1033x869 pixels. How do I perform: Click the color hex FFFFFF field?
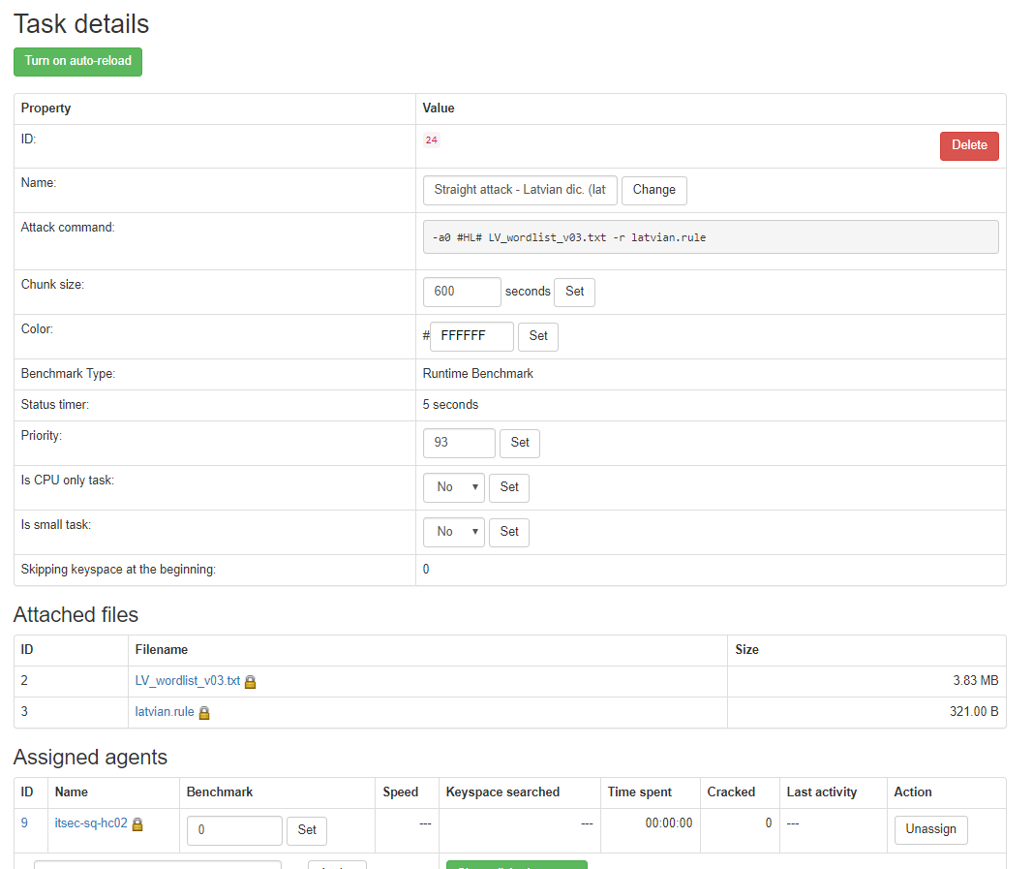[x=471, y=336]
